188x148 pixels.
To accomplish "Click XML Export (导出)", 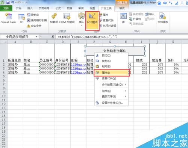I will (150, 19).
